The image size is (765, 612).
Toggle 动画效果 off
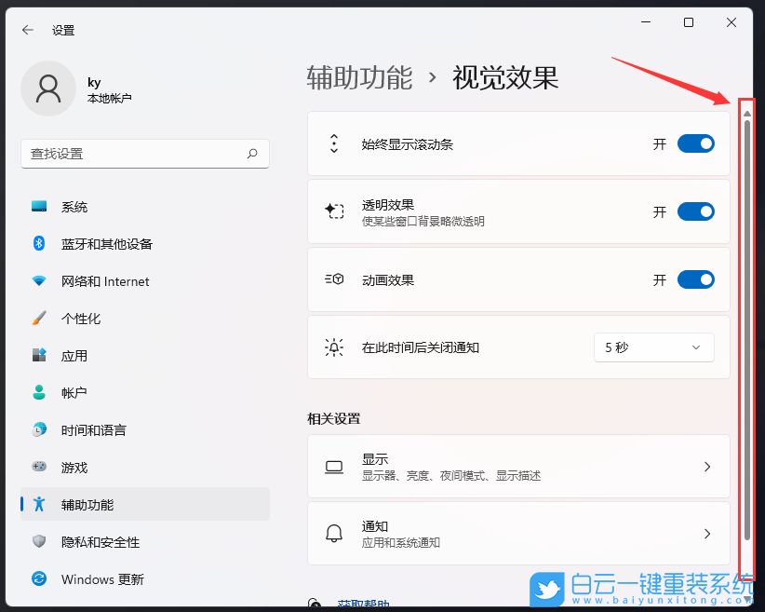[695, 279]
